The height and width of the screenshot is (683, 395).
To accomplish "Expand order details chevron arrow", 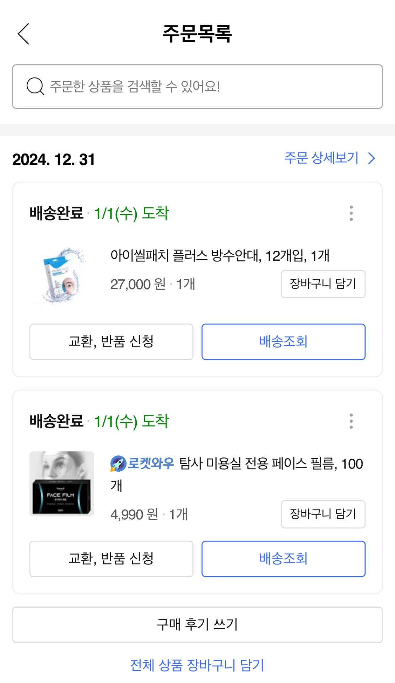I will coord(372,158).
